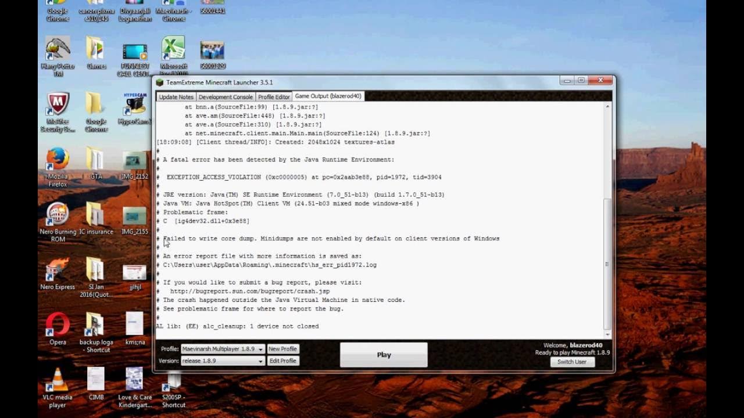Open the IMG_2155 image file
This screenshot has height=418, width=744.
tap(134, 221)
